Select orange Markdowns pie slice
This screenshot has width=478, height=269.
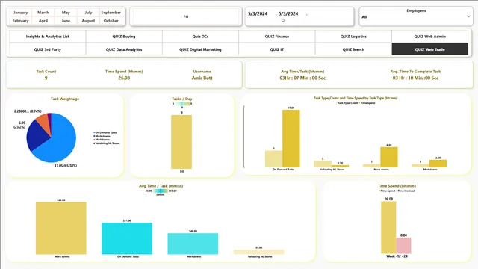point(44,121)
